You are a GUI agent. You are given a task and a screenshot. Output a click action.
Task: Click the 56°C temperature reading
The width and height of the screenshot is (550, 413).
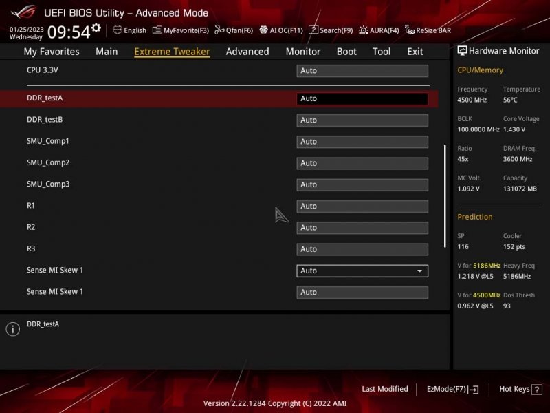pos(510,100)
